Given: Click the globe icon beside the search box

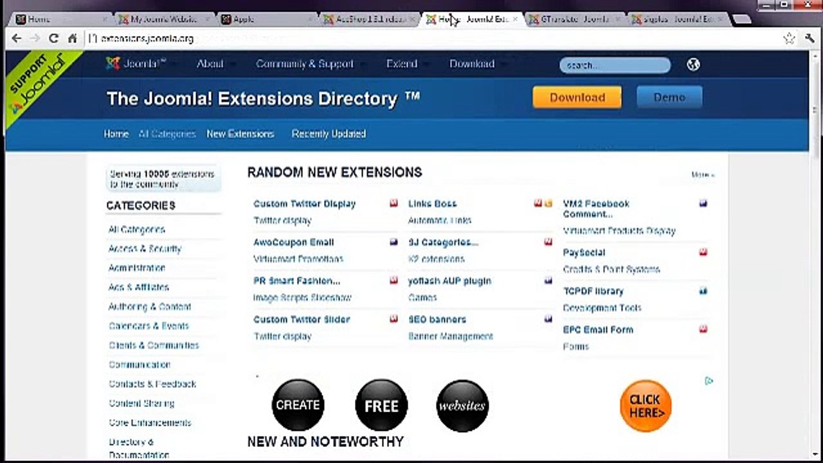Looking at the screenshot, I should coord(692,64).
